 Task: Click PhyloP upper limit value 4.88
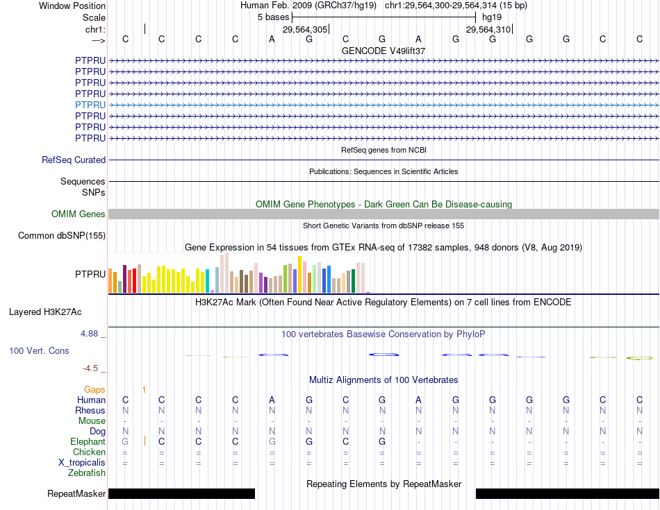coord(89,334)
